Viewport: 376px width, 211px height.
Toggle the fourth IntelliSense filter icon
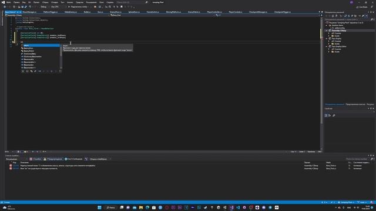35,71
